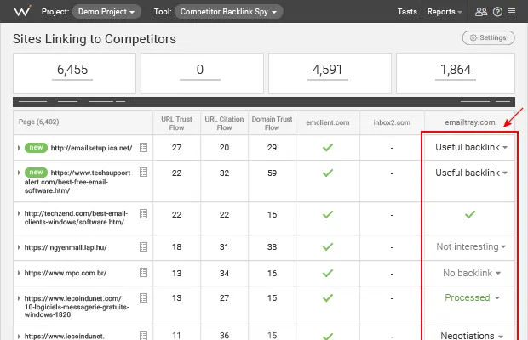The image size is (528, 340).
Task: Open the Competitor Backlink Spy tool dropdown
Action: point(228,12)
